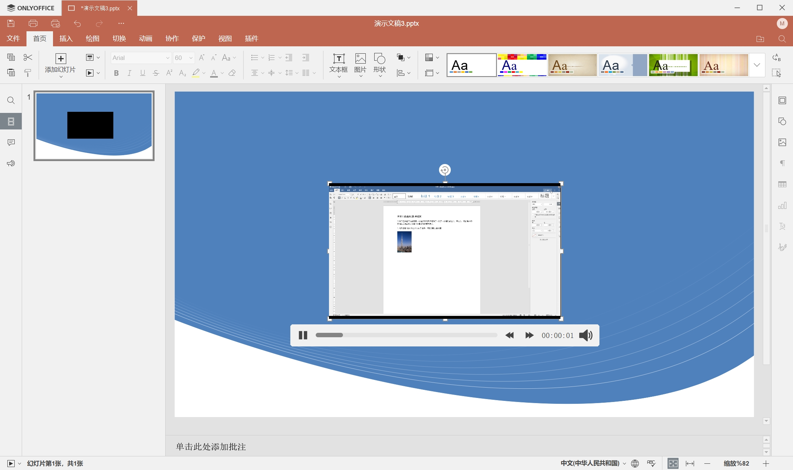Mute the video with the speaker icon
Screen dimensions: 793x470
pos(585,335)
